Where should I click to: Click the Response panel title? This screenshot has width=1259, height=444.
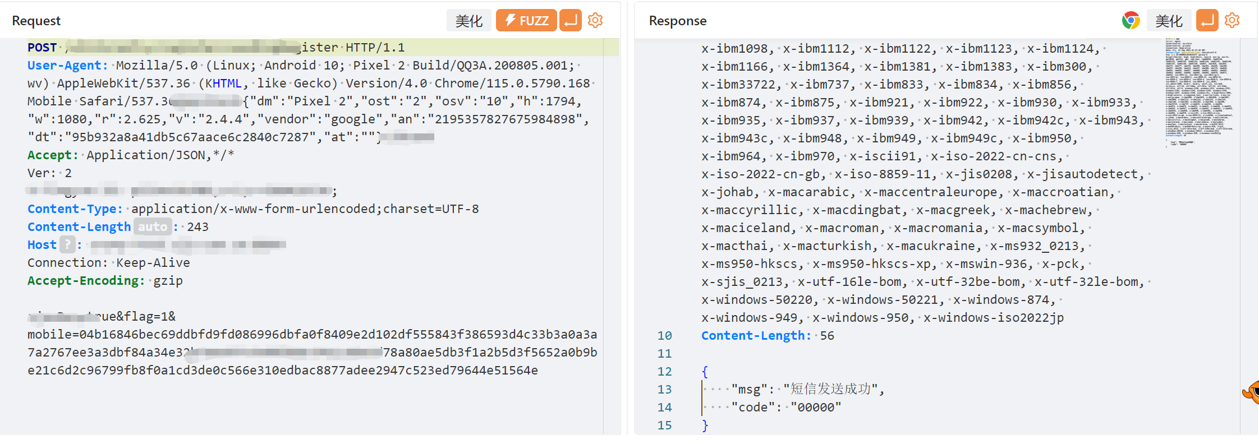(x=677, y=21)
